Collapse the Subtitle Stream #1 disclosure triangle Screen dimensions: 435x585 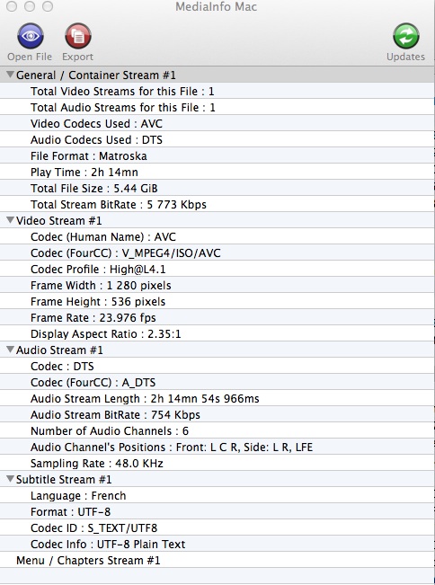[11, 479]
